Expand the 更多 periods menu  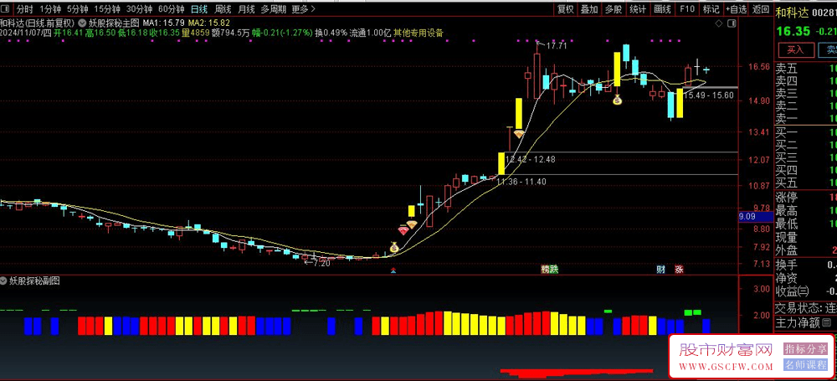point(304,8)
